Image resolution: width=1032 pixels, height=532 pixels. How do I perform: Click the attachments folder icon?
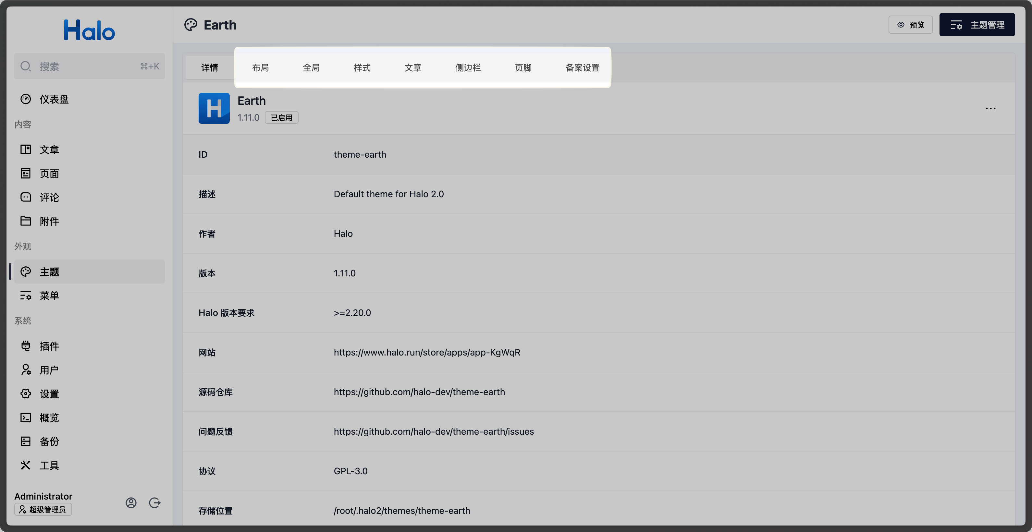tap(26, 221)
